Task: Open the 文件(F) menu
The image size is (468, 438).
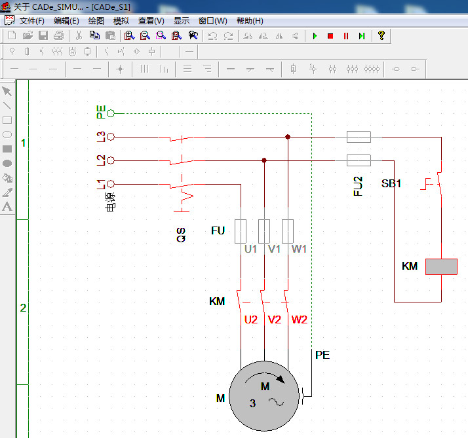Action: (x=32, y=21)
